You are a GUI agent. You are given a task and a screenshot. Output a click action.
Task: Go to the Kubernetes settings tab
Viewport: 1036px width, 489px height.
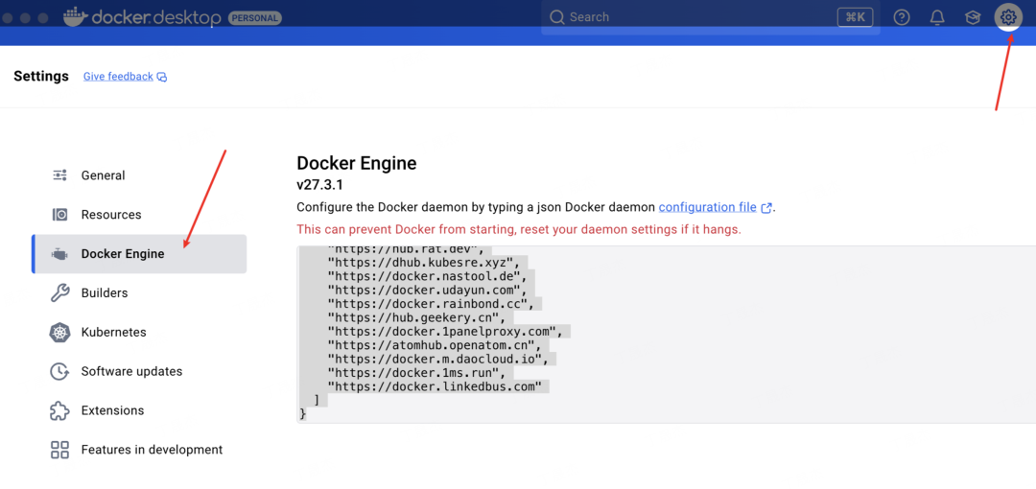(x=139, y=332)
